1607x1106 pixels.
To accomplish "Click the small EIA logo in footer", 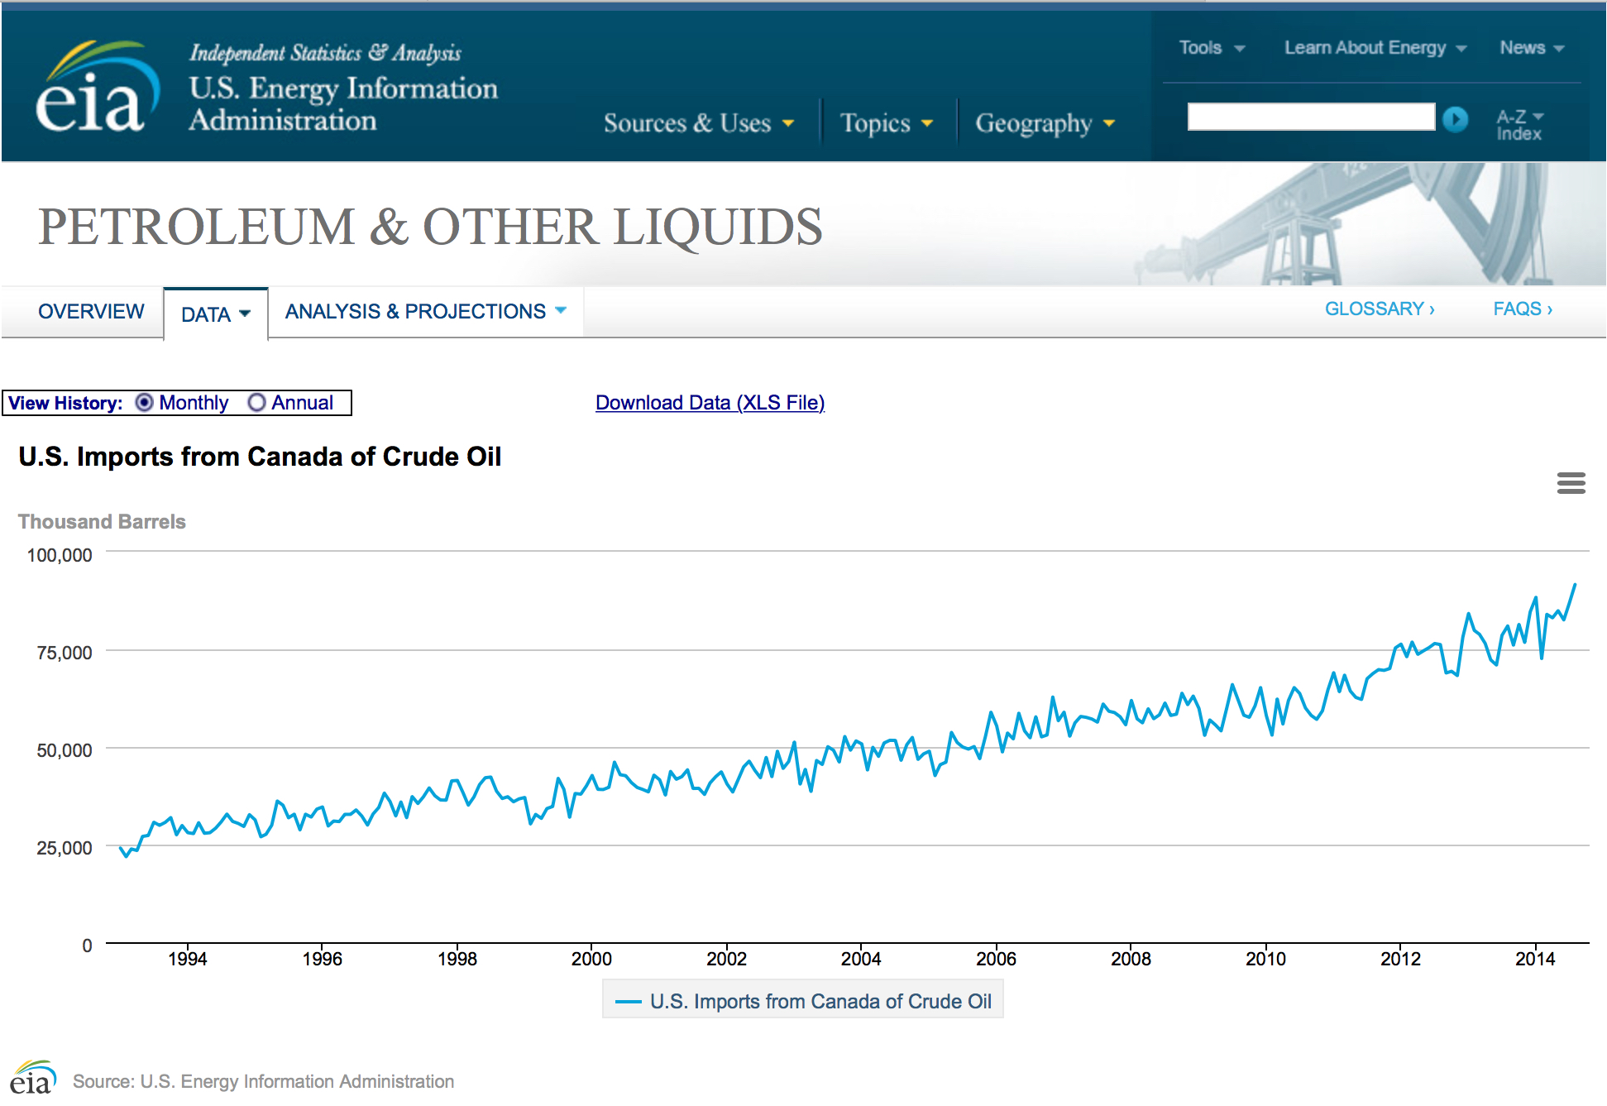I will (33, 1079).
